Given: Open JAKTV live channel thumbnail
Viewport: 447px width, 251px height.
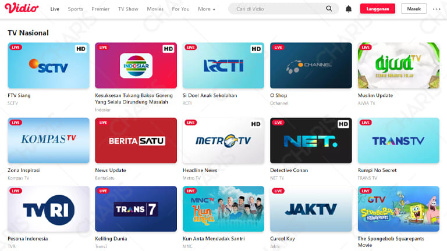Looking at the screenshot, I should (311, 209).
